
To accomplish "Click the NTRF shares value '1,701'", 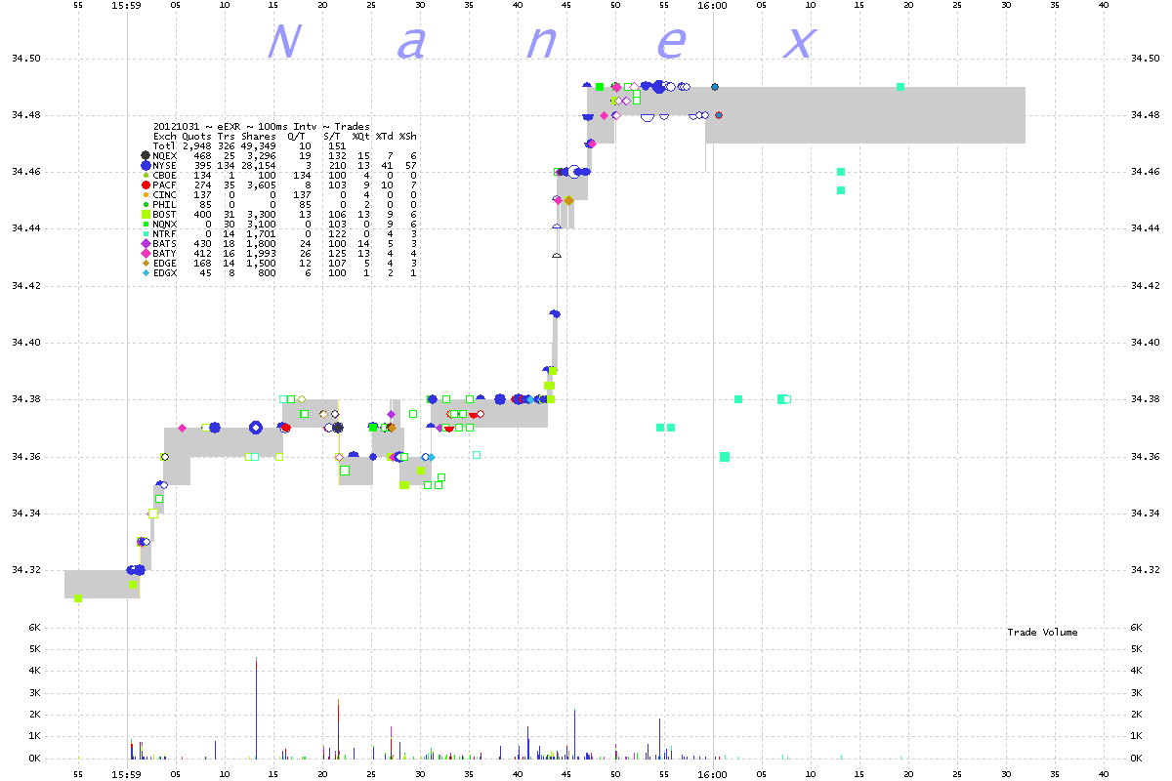I will pyautogui.click(x=262, y=233).
